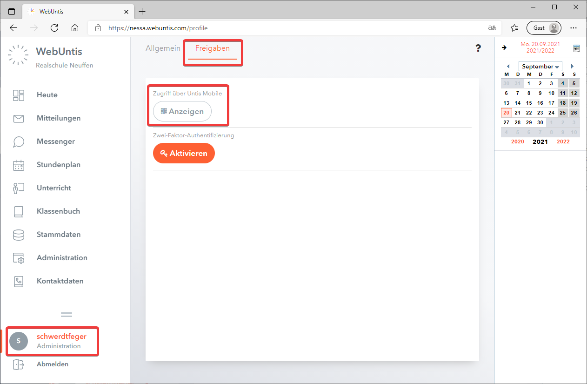The height and width of the screenshot is (384, 587).
Task: Open the calendar date picker icon
Action: 576,48
